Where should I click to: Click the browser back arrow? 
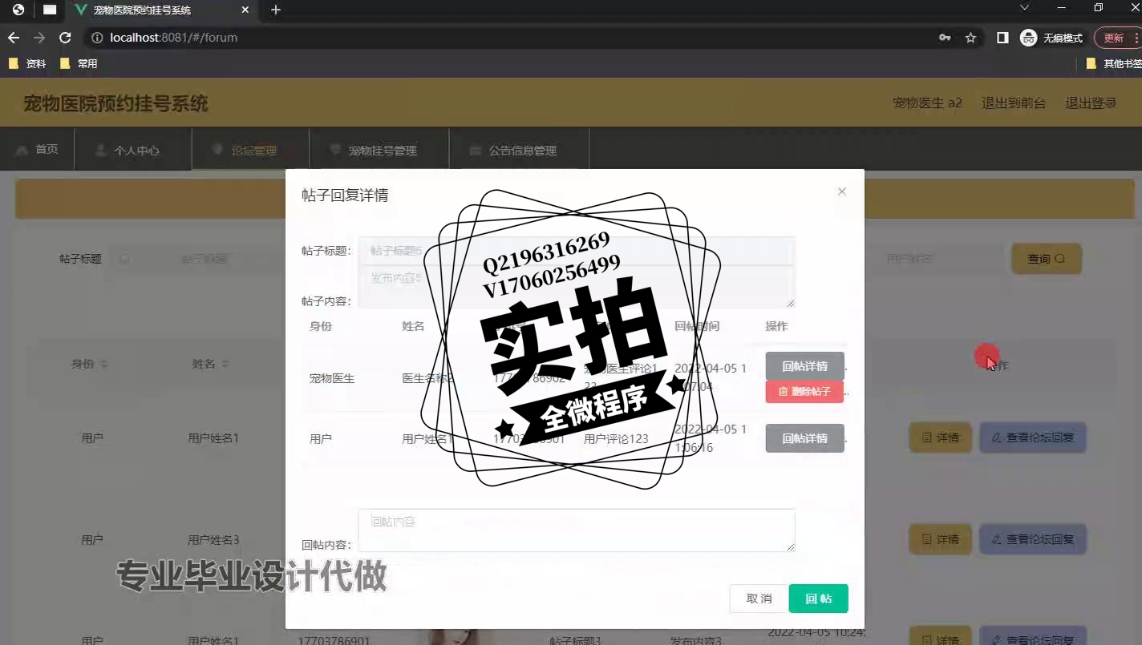14,38
